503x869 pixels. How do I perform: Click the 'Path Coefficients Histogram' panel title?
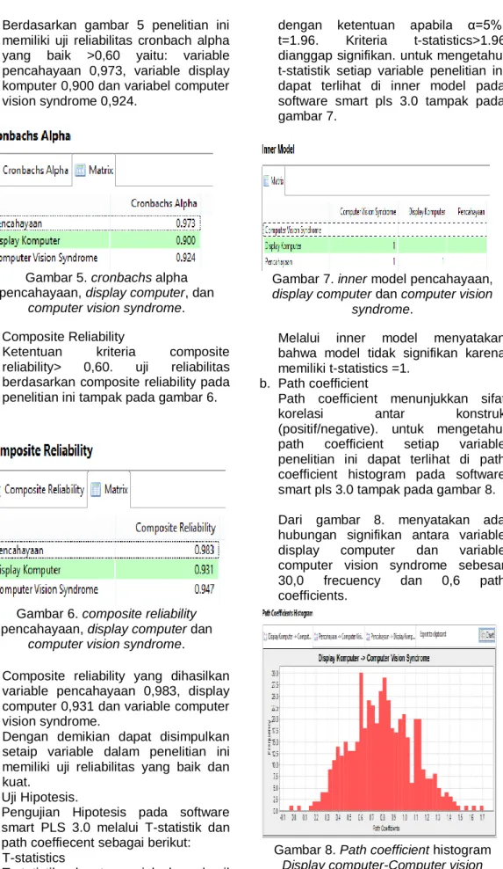pos(287,613)
